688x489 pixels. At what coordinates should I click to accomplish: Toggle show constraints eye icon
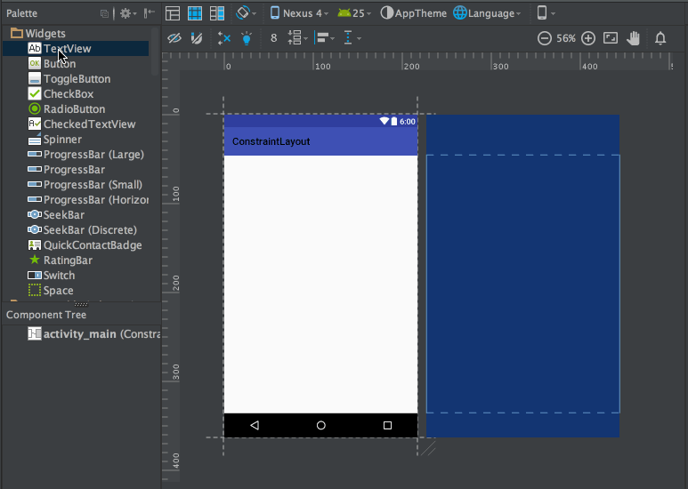pos(174,38)
